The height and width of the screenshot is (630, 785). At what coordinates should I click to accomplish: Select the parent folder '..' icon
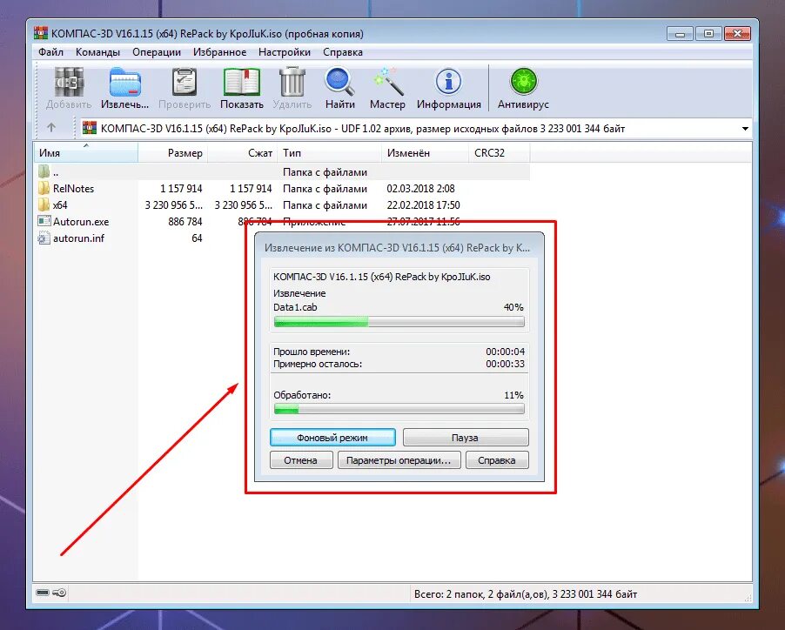pos(44,172)
